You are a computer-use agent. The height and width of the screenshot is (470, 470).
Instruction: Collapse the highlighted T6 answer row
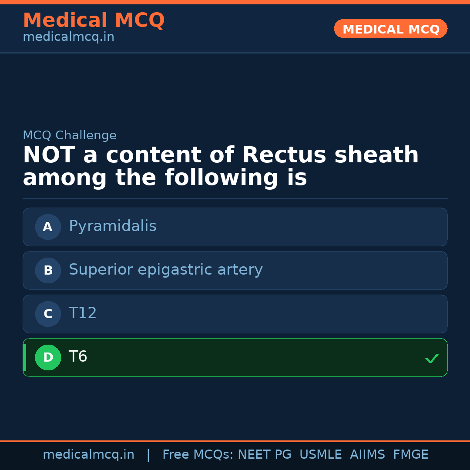click(x=235, y=357)
